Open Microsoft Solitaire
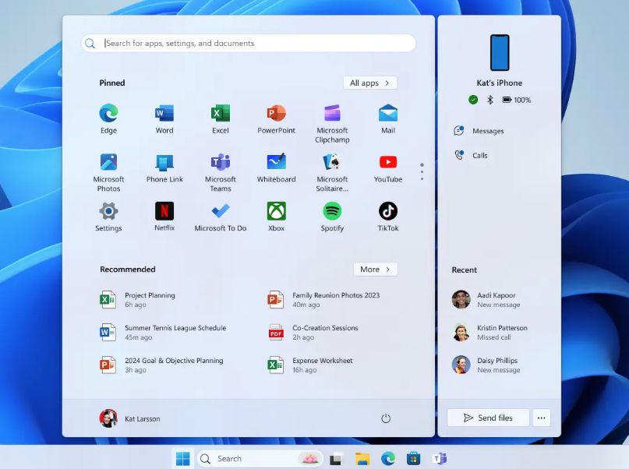Image resolution: width=629 pixels, height=469 pixels. point(332,172)
